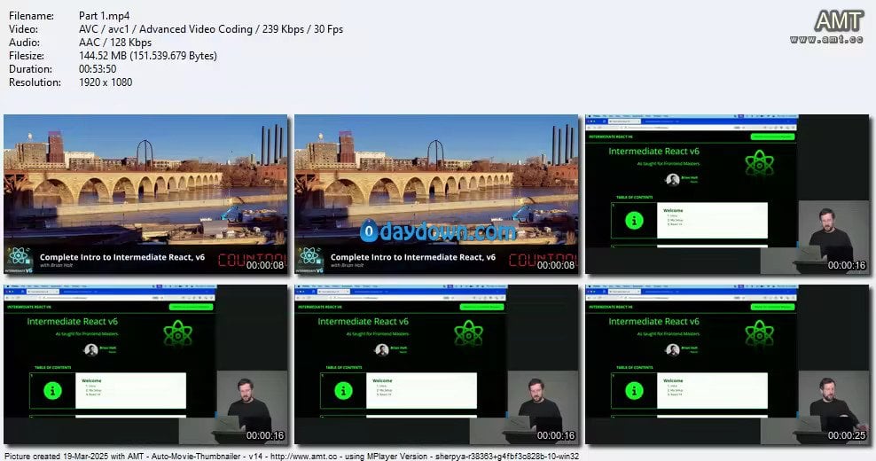
Task: Click the 'Video:' label
Action: coord(23,29)
